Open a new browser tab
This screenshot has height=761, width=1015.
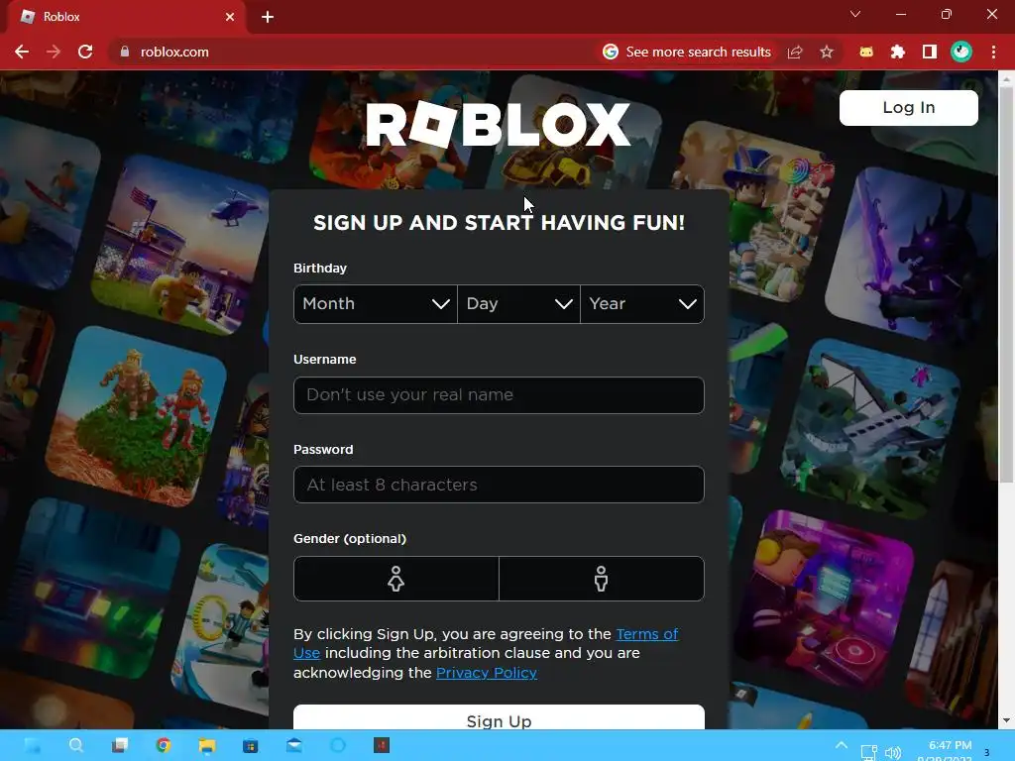point(268,17)
